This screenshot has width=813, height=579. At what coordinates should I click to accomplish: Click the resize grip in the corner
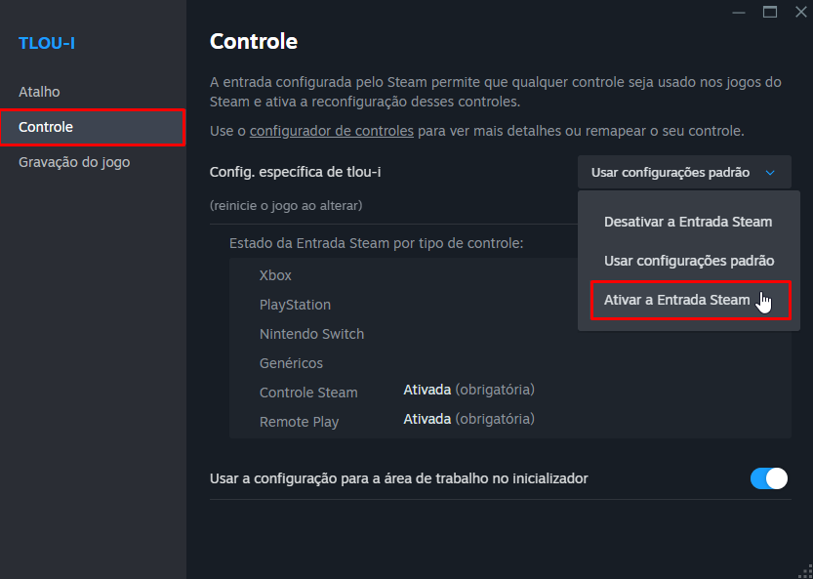point(805,570)
